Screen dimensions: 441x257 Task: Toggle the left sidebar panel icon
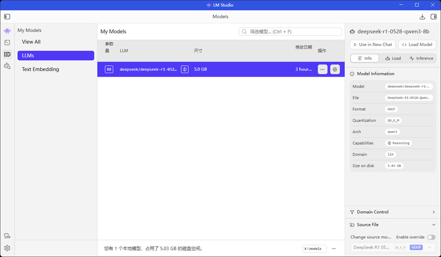(7, 17)
